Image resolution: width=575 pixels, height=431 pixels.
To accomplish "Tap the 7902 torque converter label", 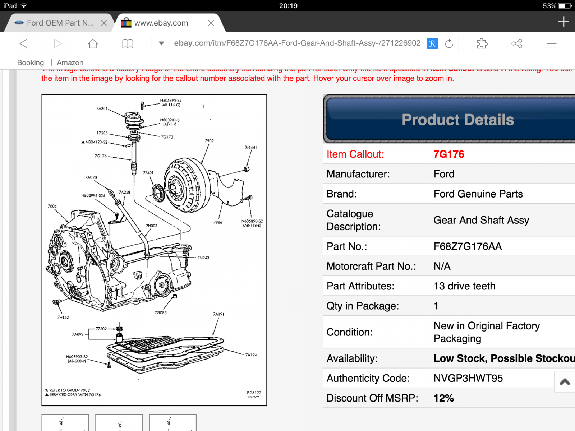I will pos(209,140).
